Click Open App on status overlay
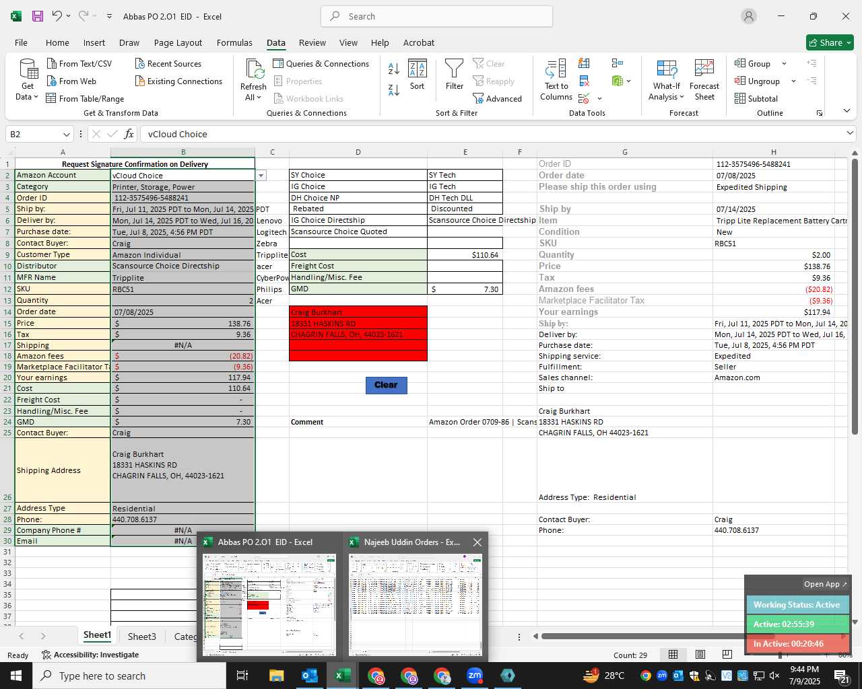This screenshot has height=689, width=862. pos(826,584)
